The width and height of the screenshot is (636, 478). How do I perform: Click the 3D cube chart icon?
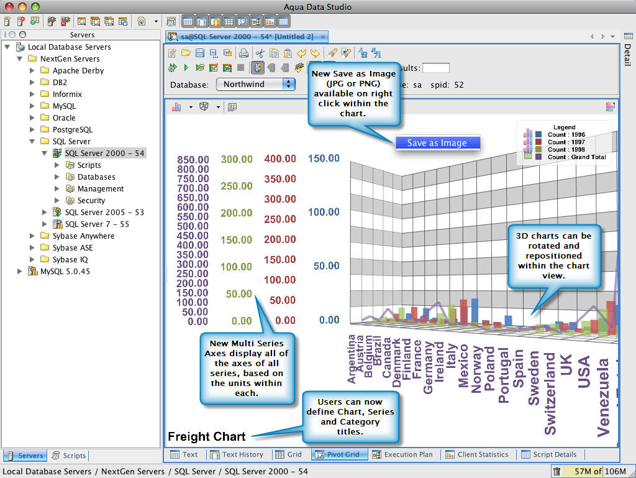204,107
